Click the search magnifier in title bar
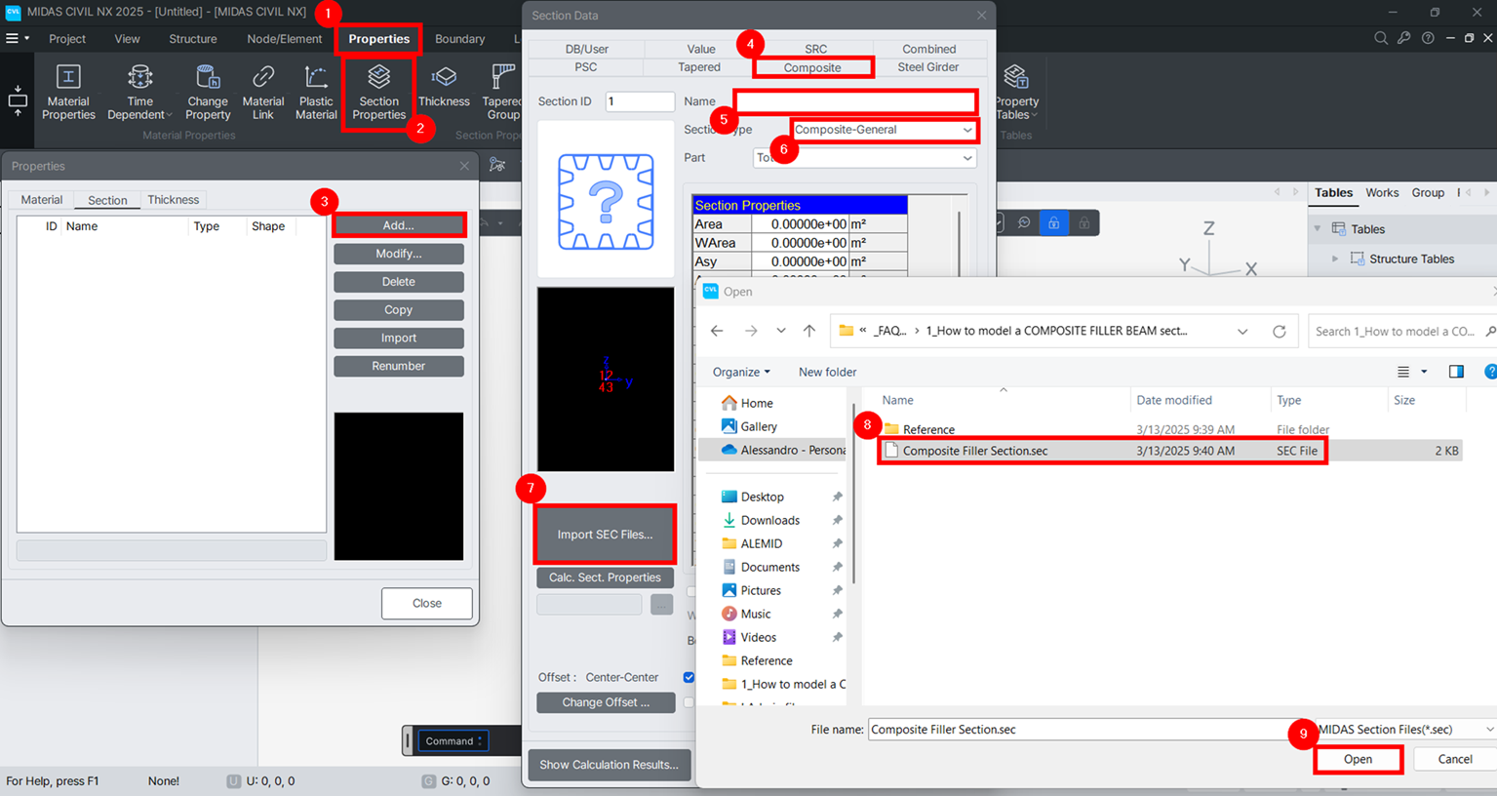Viewport: 1497px width, 796px height. point(1381,38)
